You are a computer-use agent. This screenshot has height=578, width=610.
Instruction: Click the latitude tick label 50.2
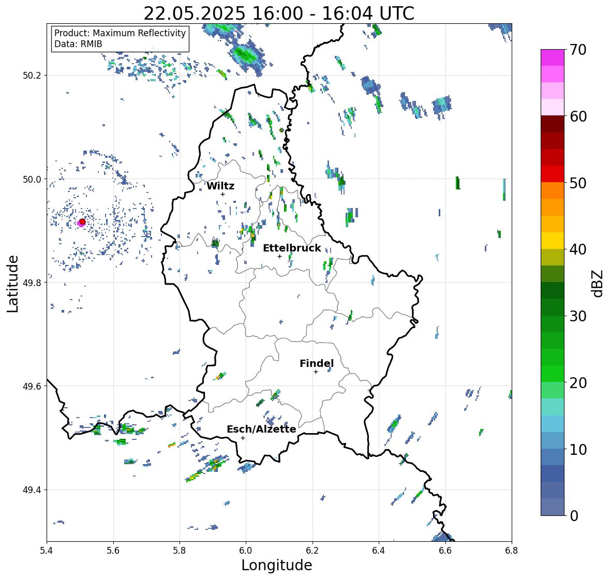pos(32,76)
